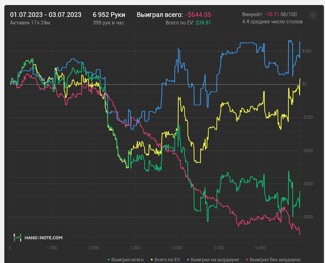Viewport: 325px width, 263px height.
Task: Toggle the green 'Выиграл всего' legend dot
Action: 109,260
